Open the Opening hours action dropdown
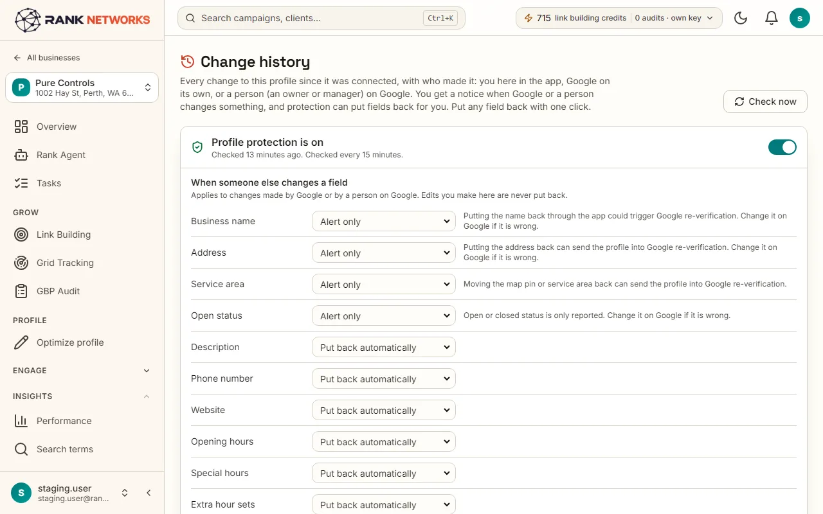The width and height of the screenshot is (823, 514). [384, 441]
